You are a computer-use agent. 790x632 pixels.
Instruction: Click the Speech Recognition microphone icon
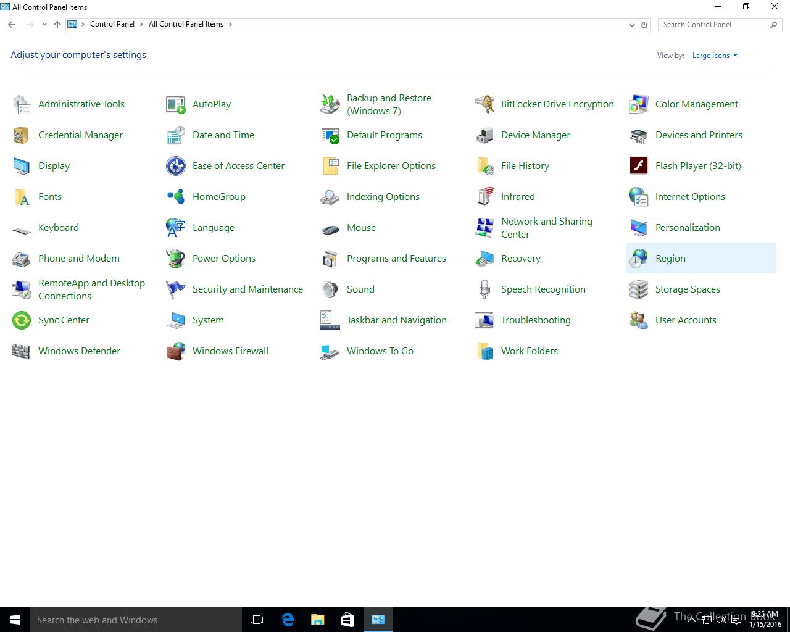[484, 289]
